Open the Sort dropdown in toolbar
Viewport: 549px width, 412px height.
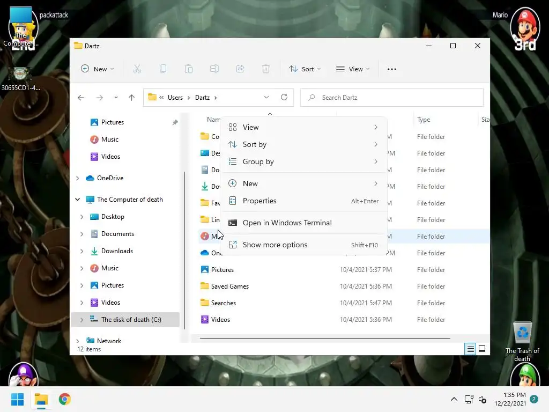[x=305, y=69]
